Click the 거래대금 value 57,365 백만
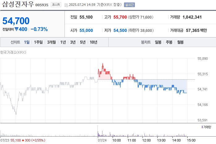This screenshot has height=144, width=216. tap(197, 30)
